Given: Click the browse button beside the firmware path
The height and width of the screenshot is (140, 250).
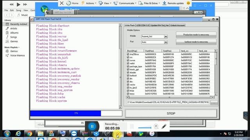Looking at the screenshot, I should pos(214,102).
